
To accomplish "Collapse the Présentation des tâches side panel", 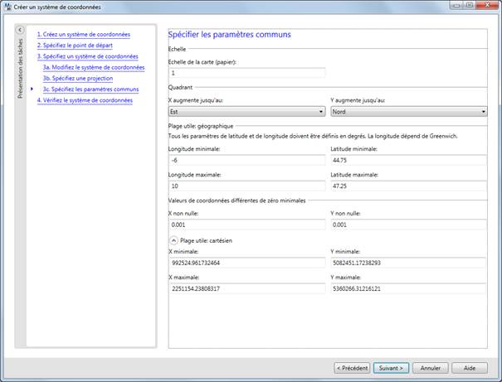I will (19, 31).
